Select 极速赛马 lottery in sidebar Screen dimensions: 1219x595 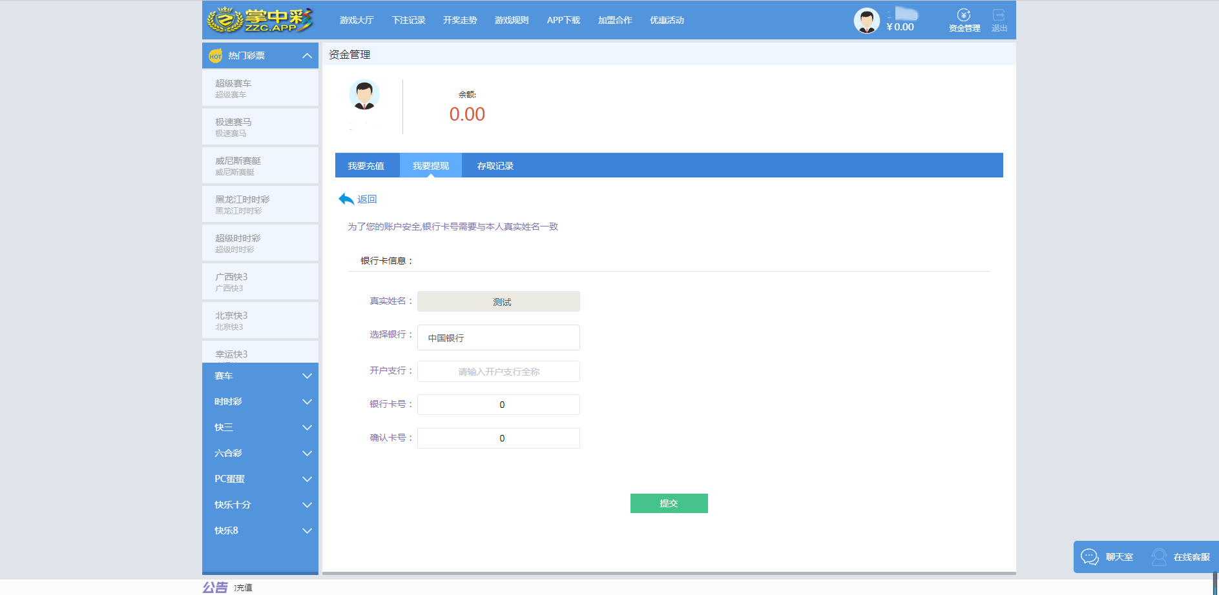(260, 127)
